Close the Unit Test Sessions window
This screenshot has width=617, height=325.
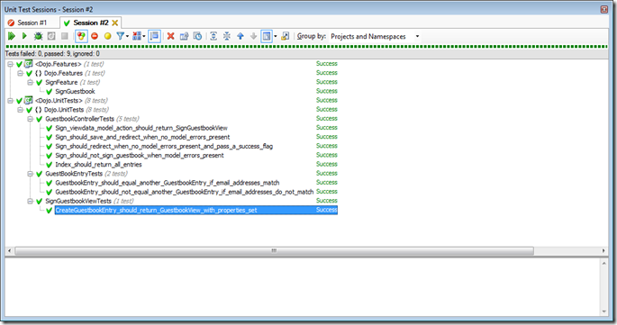[x=604, y=9]
